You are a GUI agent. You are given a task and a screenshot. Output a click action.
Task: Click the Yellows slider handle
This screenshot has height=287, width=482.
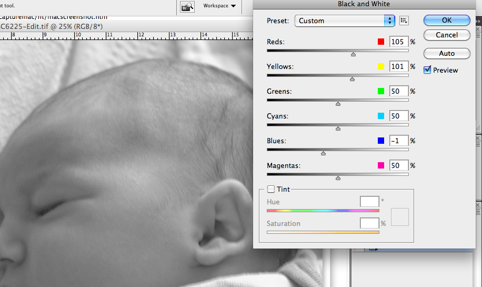tap(352, 79)
